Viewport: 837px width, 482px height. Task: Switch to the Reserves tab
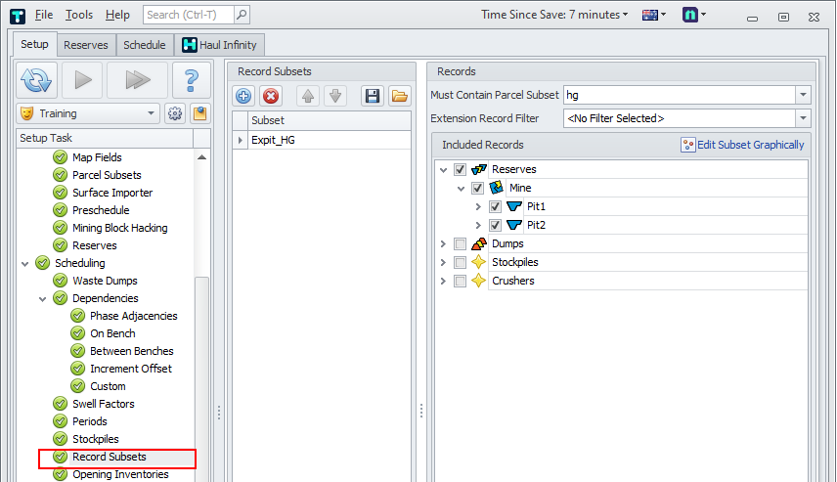point(86,45)
